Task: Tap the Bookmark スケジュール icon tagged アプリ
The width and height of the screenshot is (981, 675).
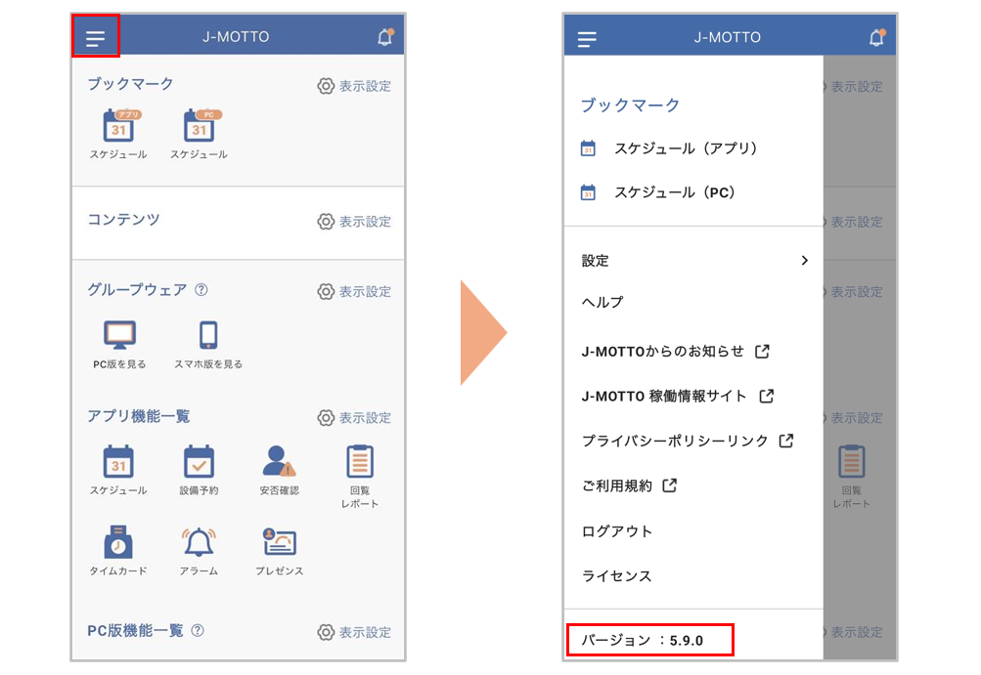Action: (118, 126)
